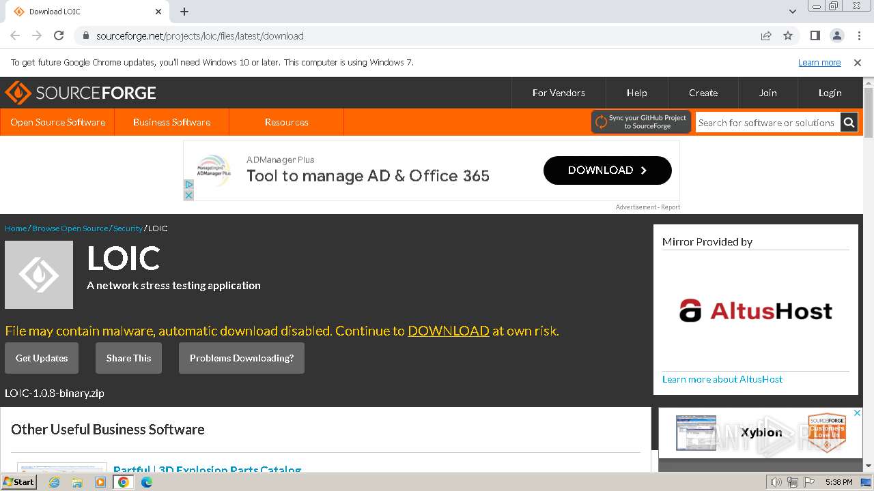Viewport: 874px width, 491px height.
Task: Click the LOIC project icon
Action: (x=39, y=275)
